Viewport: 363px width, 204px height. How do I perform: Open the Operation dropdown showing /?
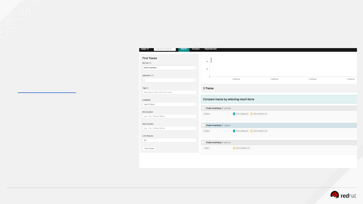point(169,80)
